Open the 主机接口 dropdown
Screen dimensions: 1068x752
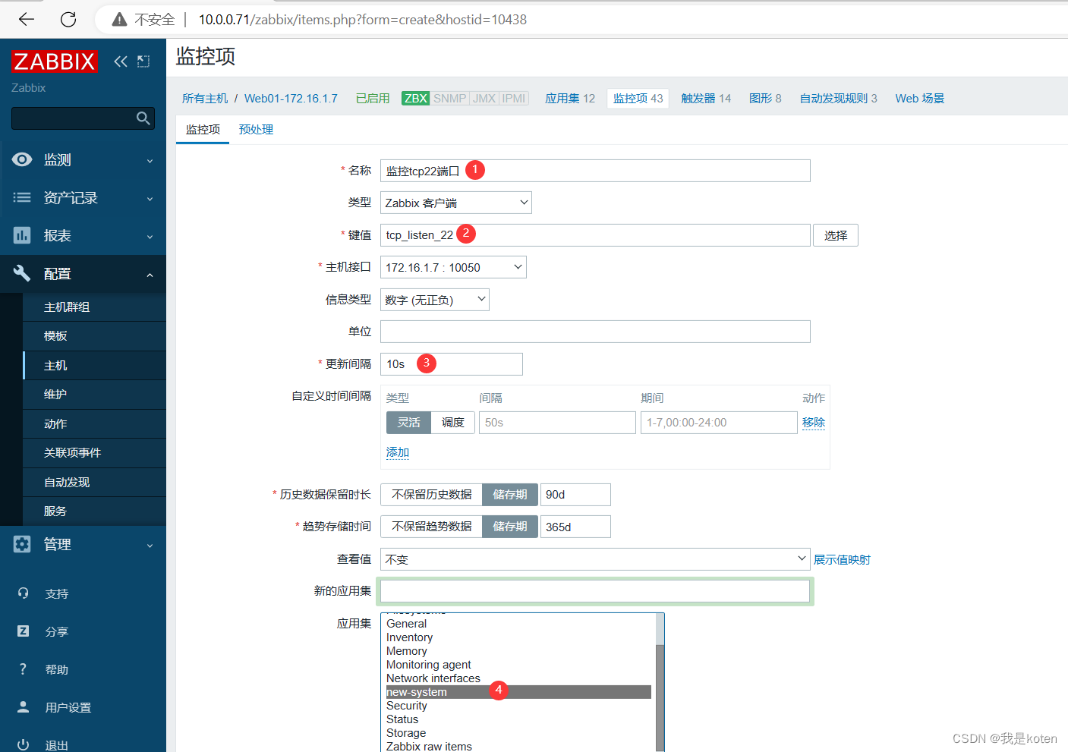pos(453,267)
